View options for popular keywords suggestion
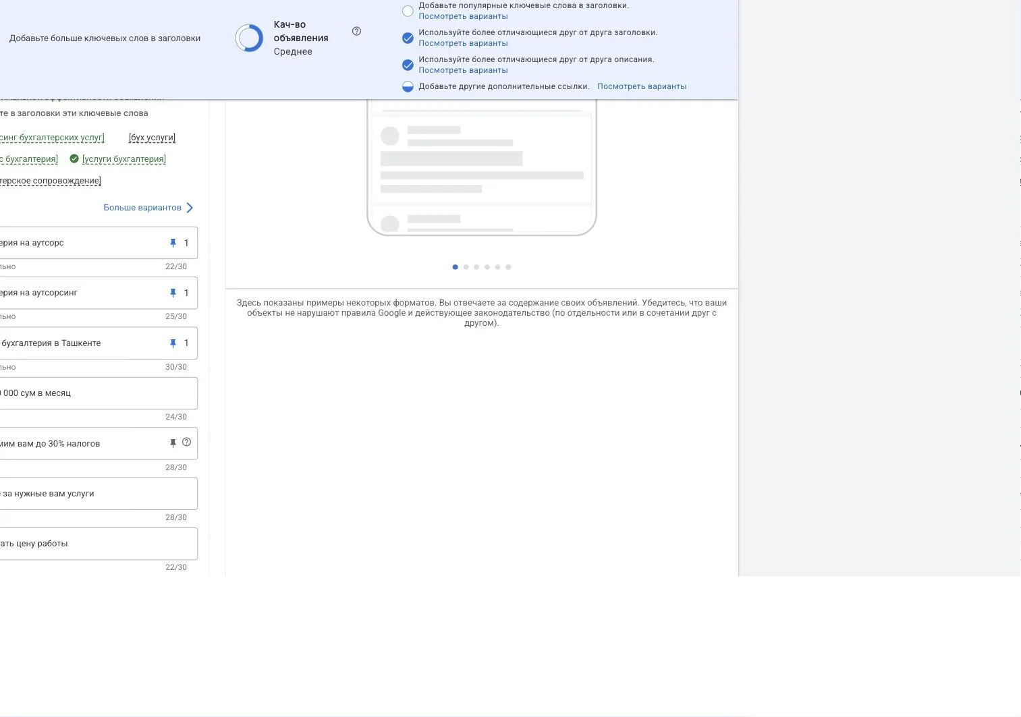This screenshot has width=1021, height=717. click(x=463, y=16)
